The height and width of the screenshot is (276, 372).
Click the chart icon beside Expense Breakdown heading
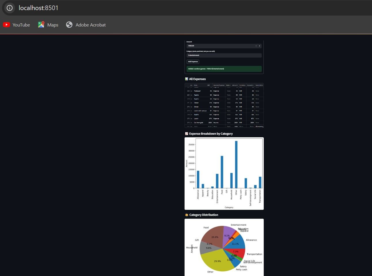pyautogui.click(x=186, y=134)
